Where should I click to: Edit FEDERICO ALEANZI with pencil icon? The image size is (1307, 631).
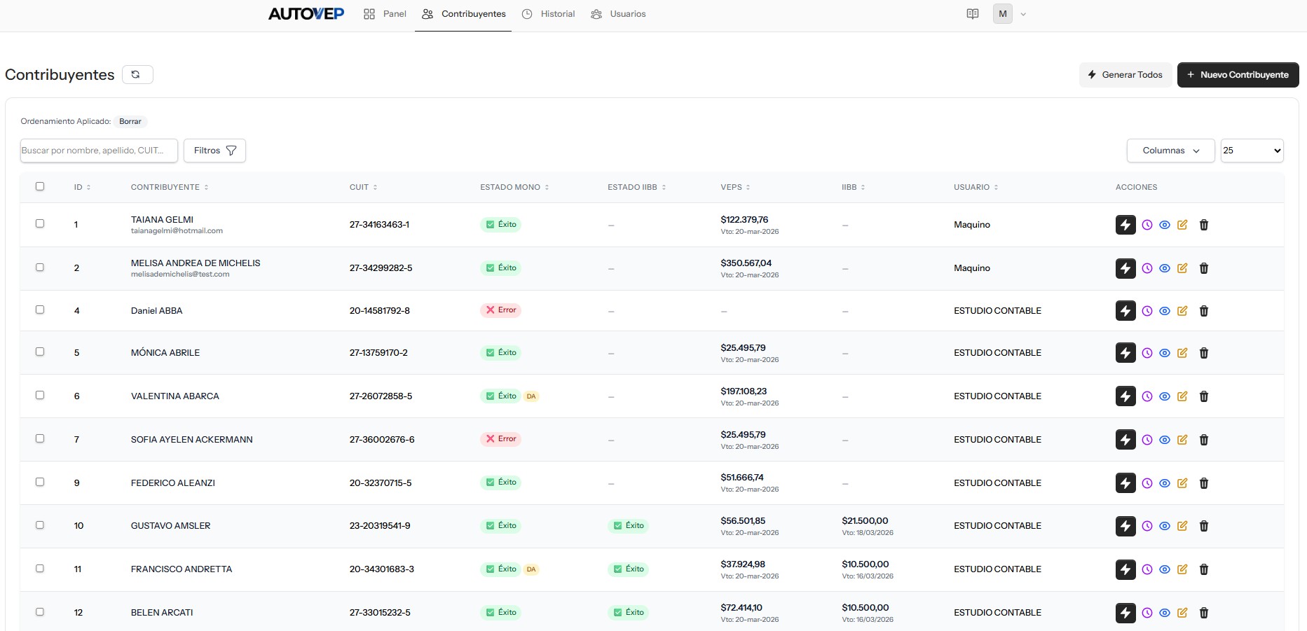(x=1182, y=483)
